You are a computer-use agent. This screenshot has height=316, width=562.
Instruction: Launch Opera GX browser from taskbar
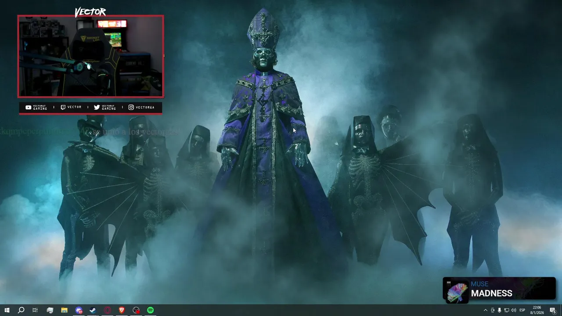[x=108, y=310]
